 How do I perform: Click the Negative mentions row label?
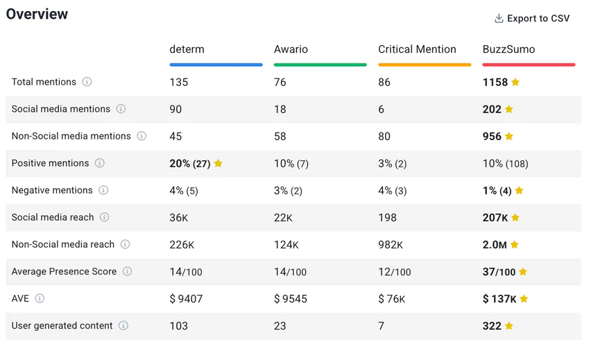tap(52, 190)
